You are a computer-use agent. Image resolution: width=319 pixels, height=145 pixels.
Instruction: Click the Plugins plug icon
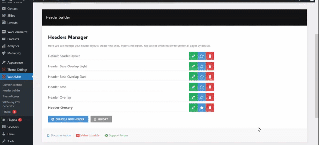click(x=4, y=120)
